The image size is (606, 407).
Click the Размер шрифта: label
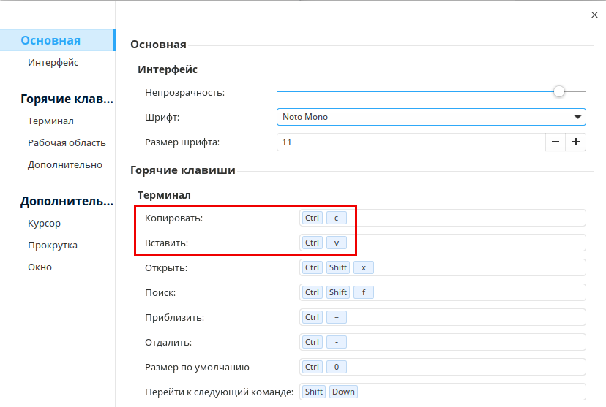click(182, 142)
